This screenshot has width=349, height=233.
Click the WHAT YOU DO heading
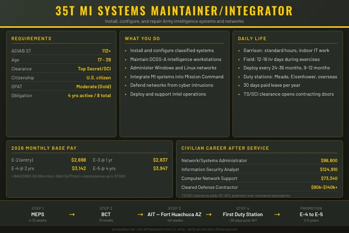pyautogui.click(x=142, y=39)
